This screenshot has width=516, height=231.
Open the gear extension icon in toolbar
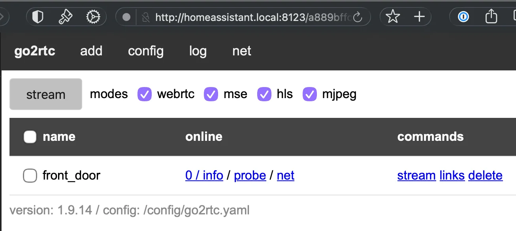[x=93, y=17]
